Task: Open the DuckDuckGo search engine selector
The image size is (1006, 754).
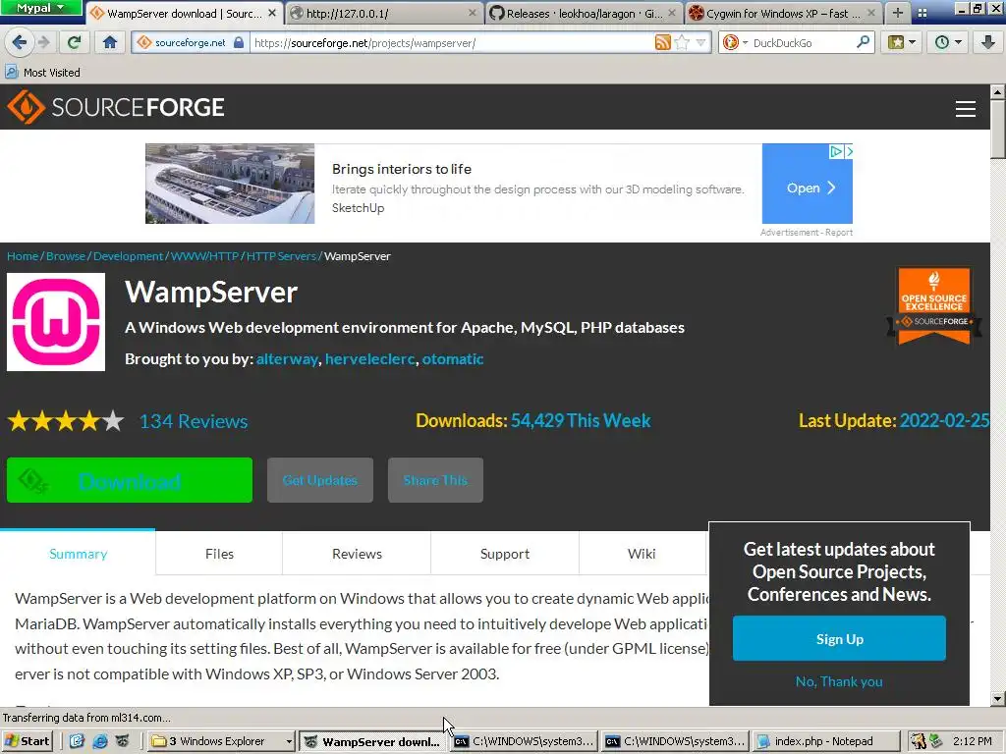Action: point(735,42)
